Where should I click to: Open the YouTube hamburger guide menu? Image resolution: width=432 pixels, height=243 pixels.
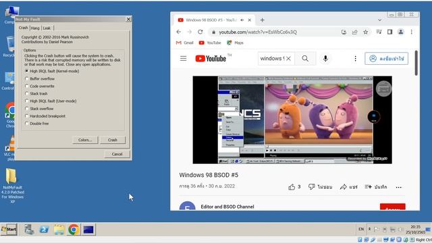183,59
